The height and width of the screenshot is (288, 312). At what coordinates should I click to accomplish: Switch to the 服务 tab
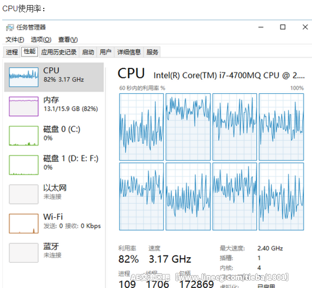pos(152,52)
